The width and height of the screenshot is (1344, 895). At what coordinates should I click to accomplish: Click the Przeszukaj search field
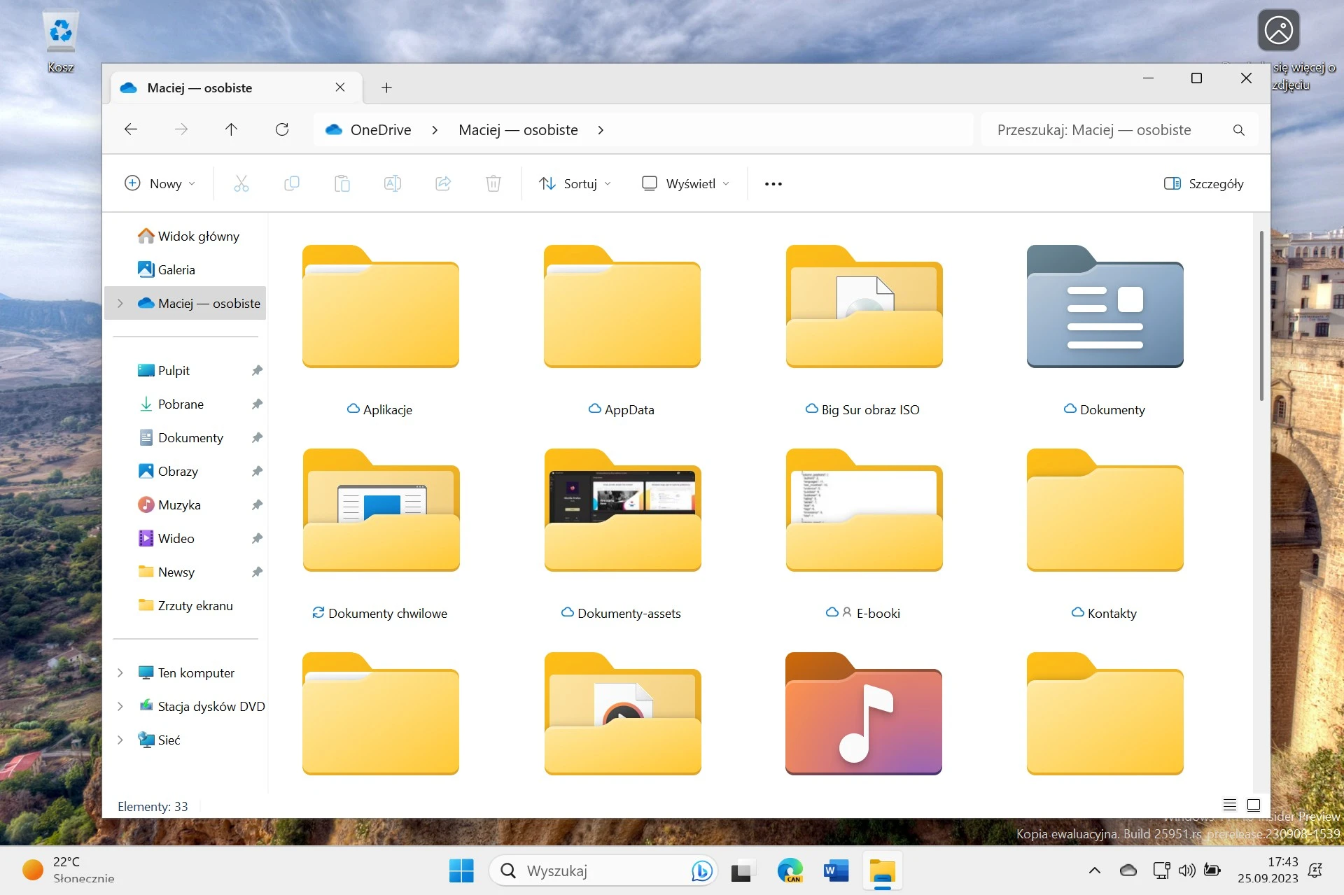[x=1119, y=130]
